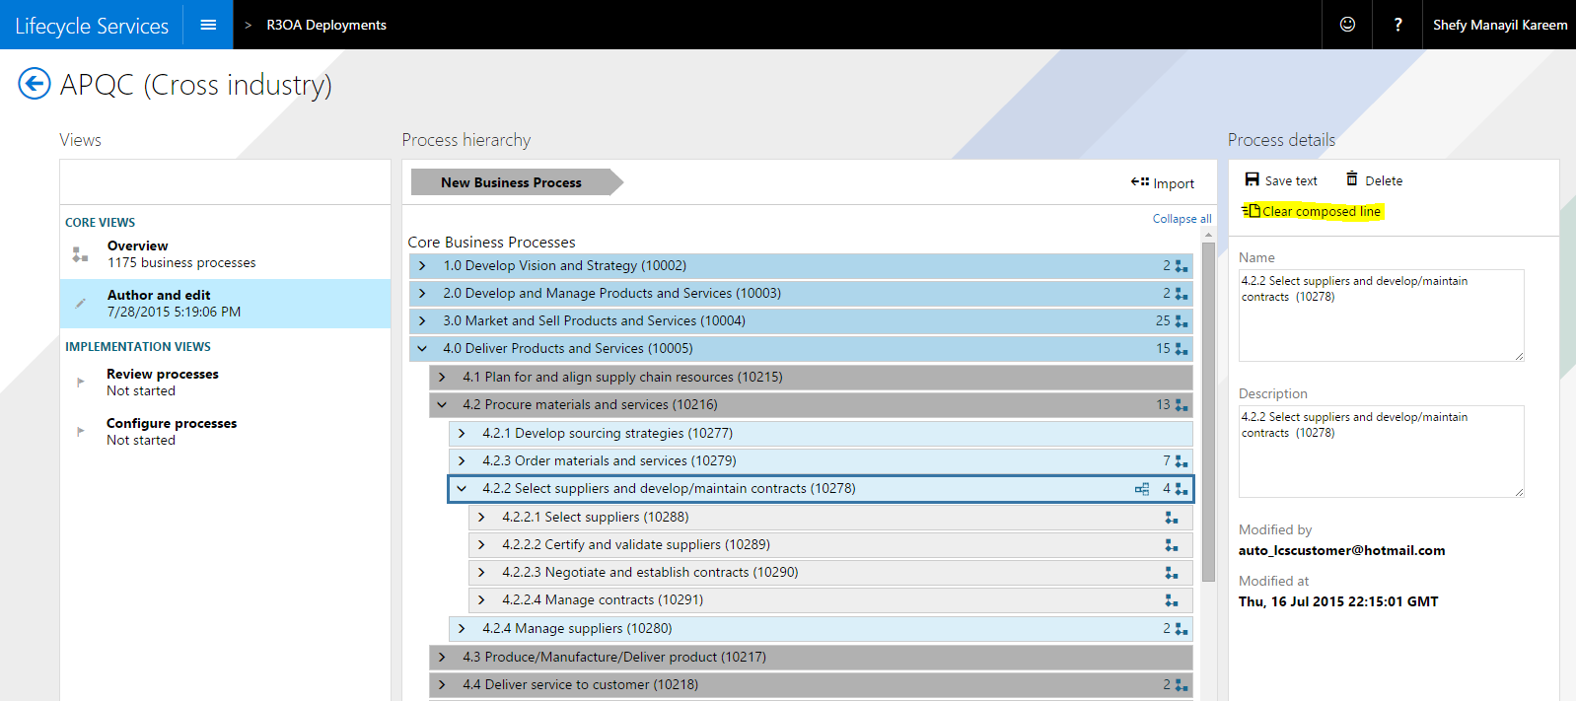The height and width of the screenshot is (701, 1576).
Task: Open Configure processes implementation view
Action: (x=171, y=432)
